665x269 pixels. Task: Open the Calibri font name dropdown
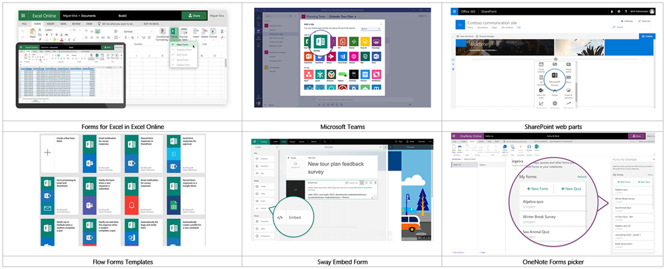[x=57, y=30]
